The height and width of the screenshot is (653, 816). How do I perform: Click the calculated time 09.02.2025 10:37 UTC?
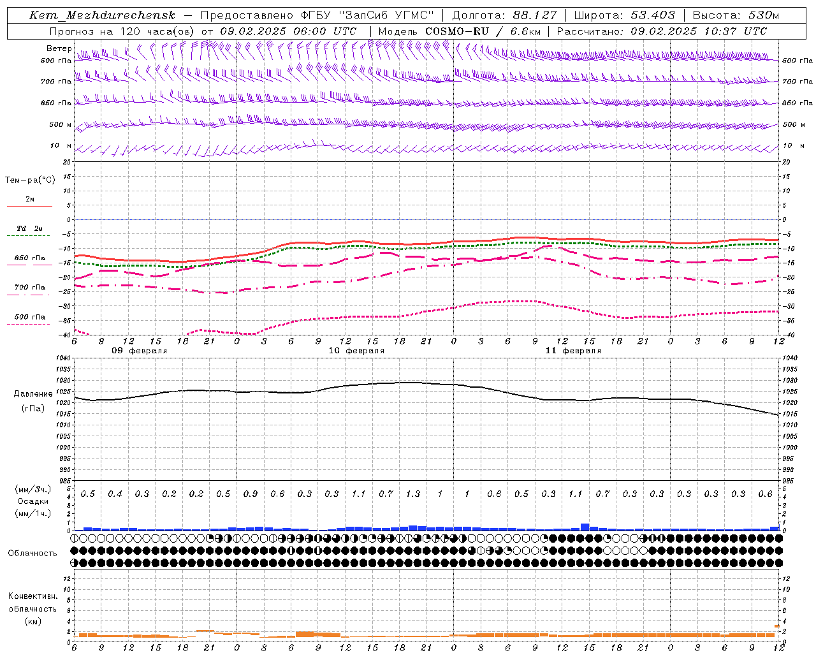pyautogui.click(x=699, y=31)
